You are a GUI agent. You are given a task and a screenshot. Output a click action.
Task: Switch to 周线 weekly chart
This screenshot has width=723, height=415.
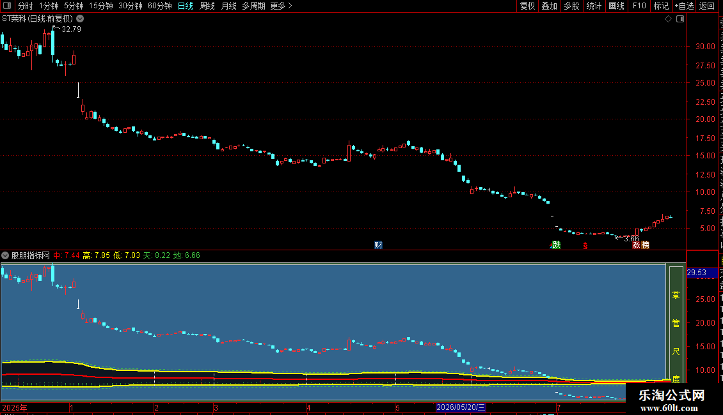tap(207, 6)
